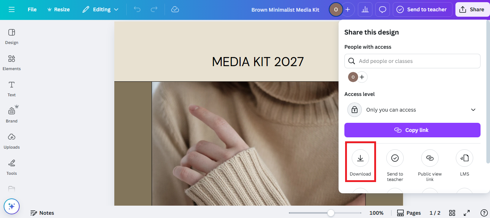This screenshot has height=218, width=490.
Task: Click the Send to teacher button
Action: [422, 9]
